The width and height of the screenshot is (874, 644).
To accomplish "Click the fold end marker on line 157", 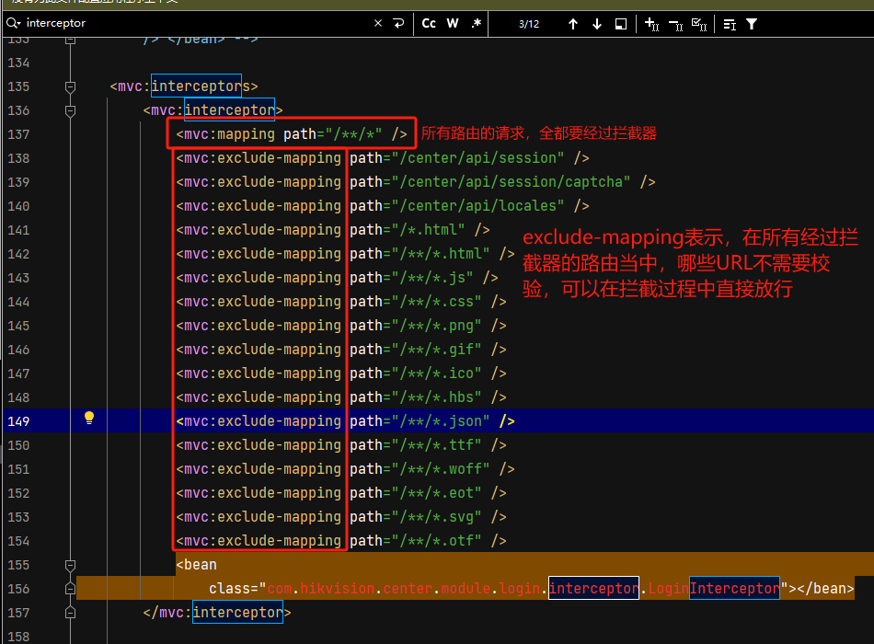I will (x=70, y=613).
